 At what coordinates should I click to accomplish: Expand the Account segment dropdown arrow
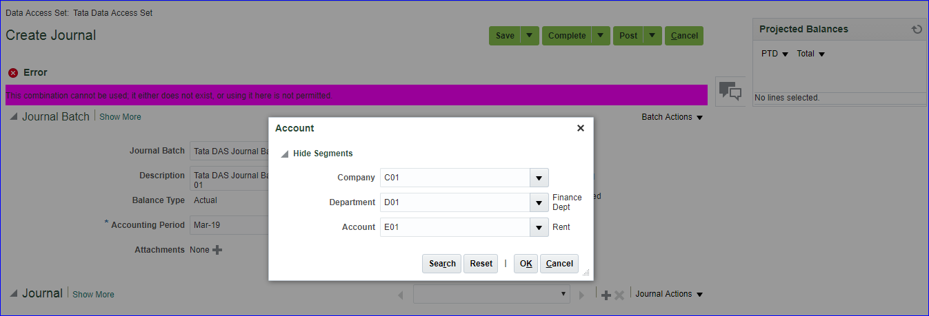tap(539, 227)
